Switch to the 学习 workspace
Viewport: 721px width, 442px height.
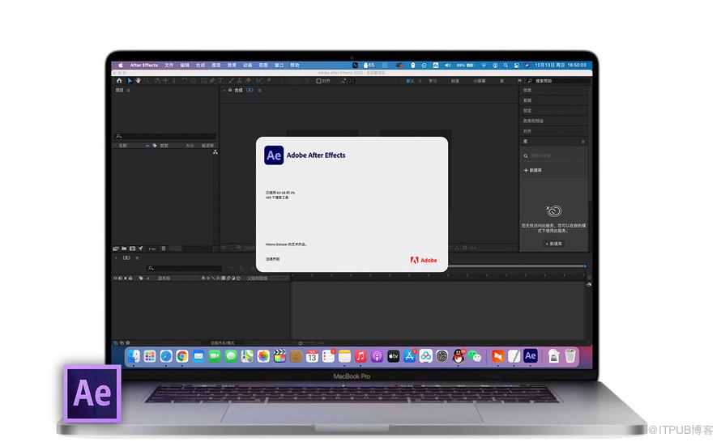click(433, 81)
